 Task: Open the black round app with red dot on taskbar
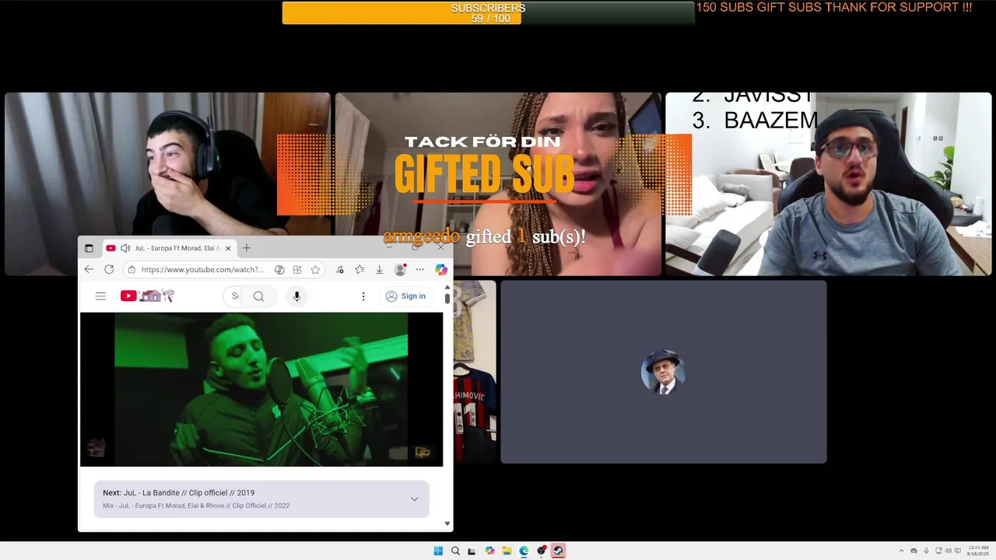coord(542,551)
